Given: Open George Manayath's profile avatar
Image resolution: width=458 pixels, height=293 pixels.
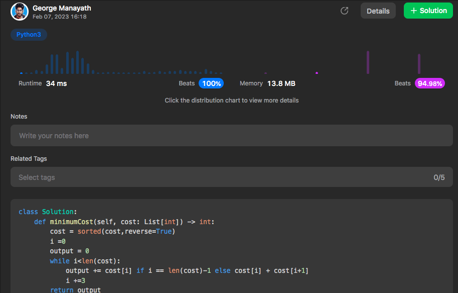Looking at the screenshot, I should tap(20, 12).
